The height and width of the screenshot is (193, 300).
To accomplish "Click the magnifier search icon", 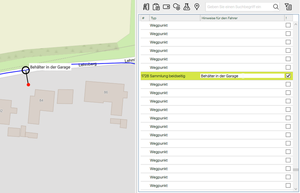I will pos(276,7).
